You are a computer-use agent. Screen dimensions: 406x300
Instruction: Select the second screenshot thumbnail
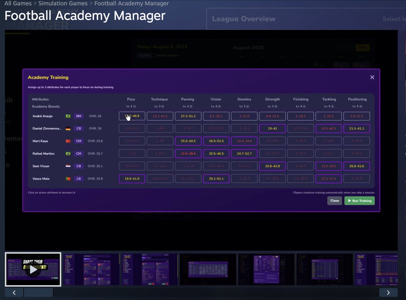tap(91, 270)
